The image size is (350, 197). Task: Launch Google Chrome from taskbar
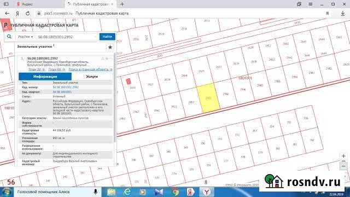175,192
